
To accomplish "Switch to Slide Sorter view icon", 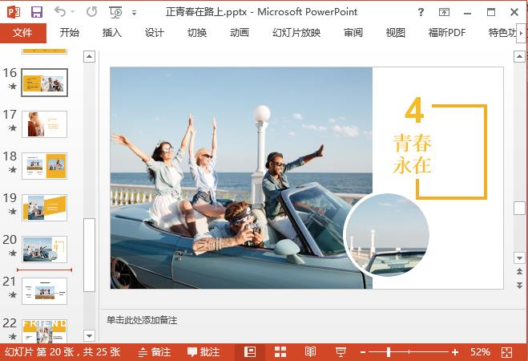I will click(280, 352).
